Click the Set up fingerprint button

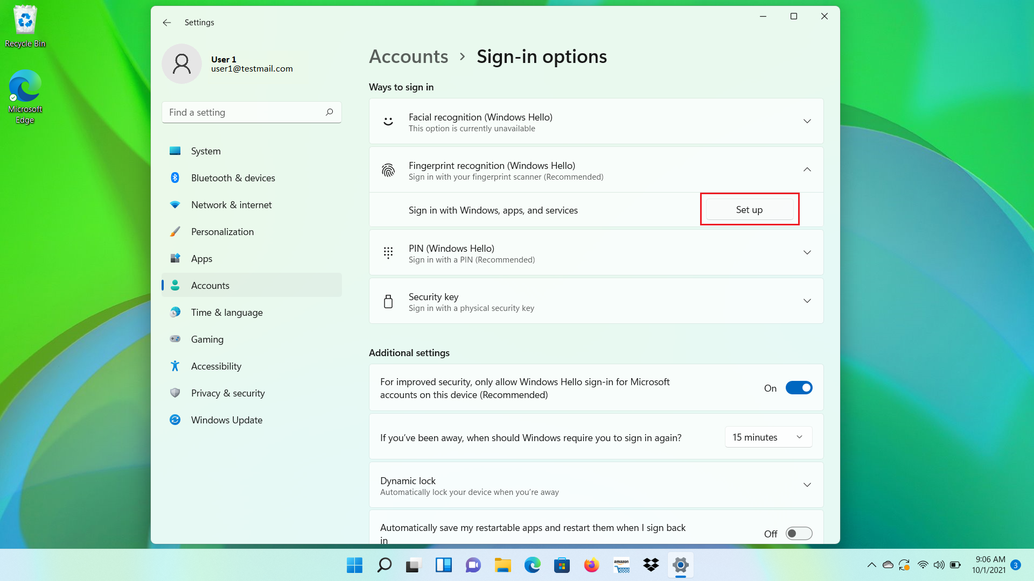(x=749, y=209)
